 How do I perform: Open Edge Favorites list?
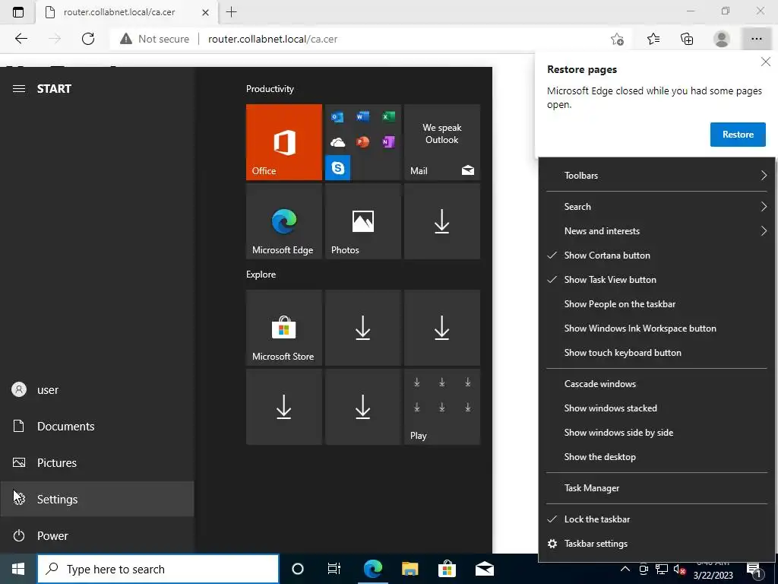click(653, 39)
